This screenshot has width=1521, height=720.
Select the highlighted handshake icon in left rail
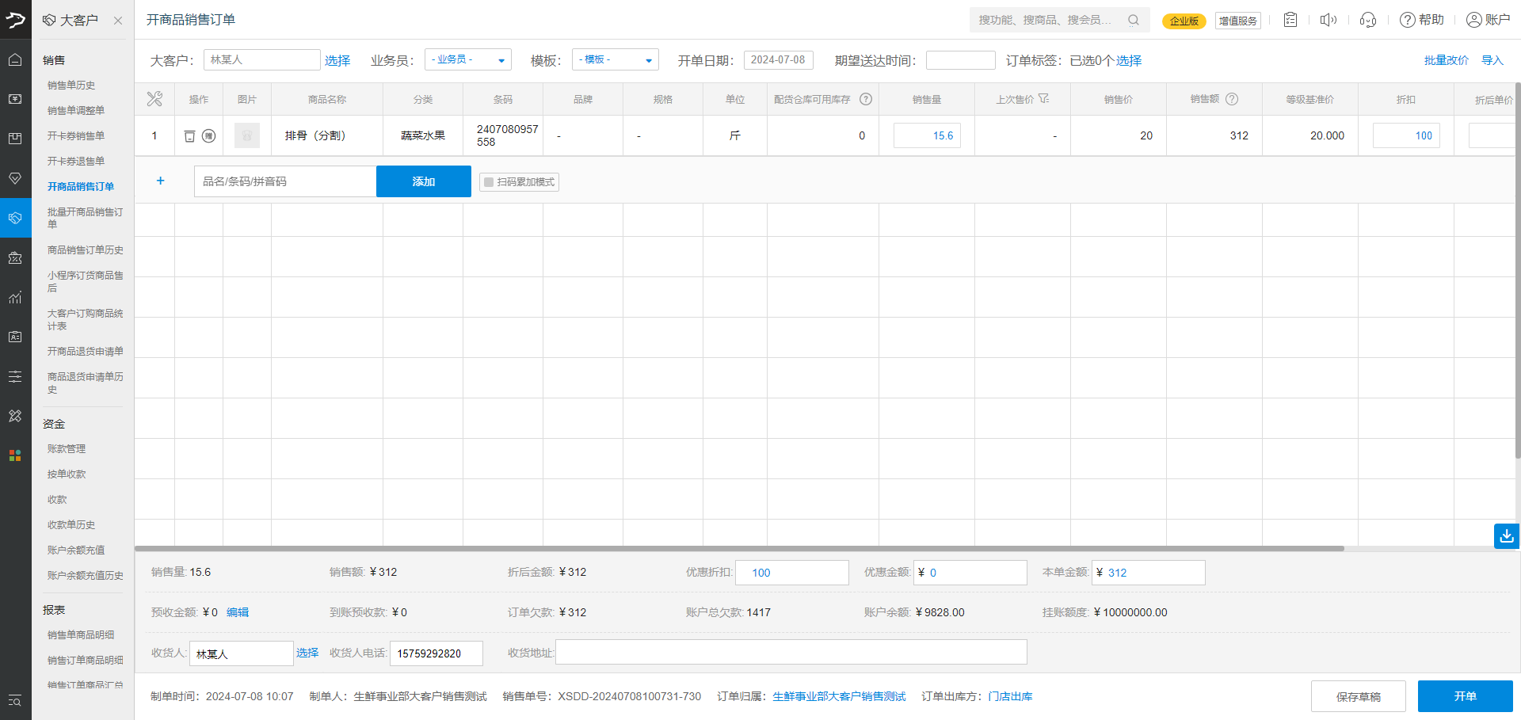(15, 218)
